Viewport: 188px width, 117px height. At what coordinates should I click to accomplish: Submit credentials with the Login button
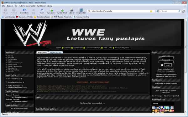pyautogui.click(x=168, y=65)
